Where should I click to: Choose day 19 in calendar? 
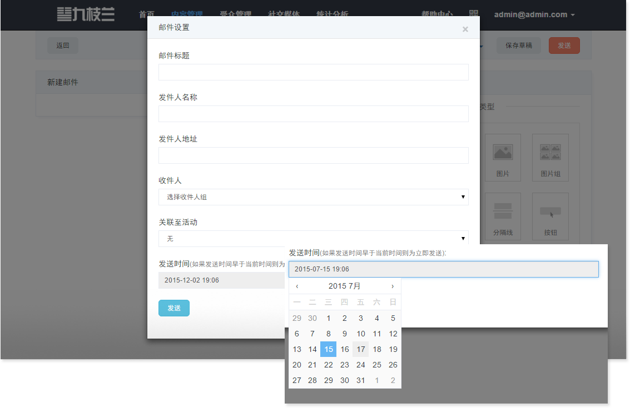[x=393, y=349]
